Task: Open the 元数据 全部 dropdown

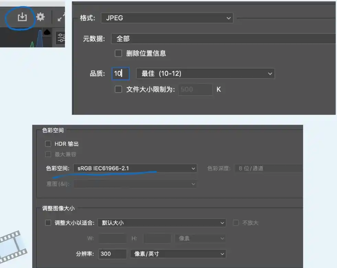Action: pos(223,39)
